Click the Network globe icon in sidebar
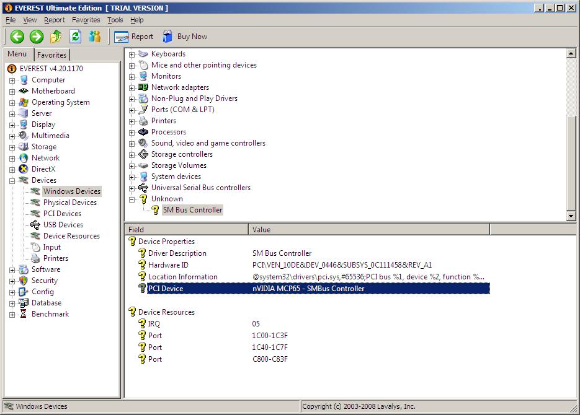Viewport: 580px width, 415px height. click(24, 158)
